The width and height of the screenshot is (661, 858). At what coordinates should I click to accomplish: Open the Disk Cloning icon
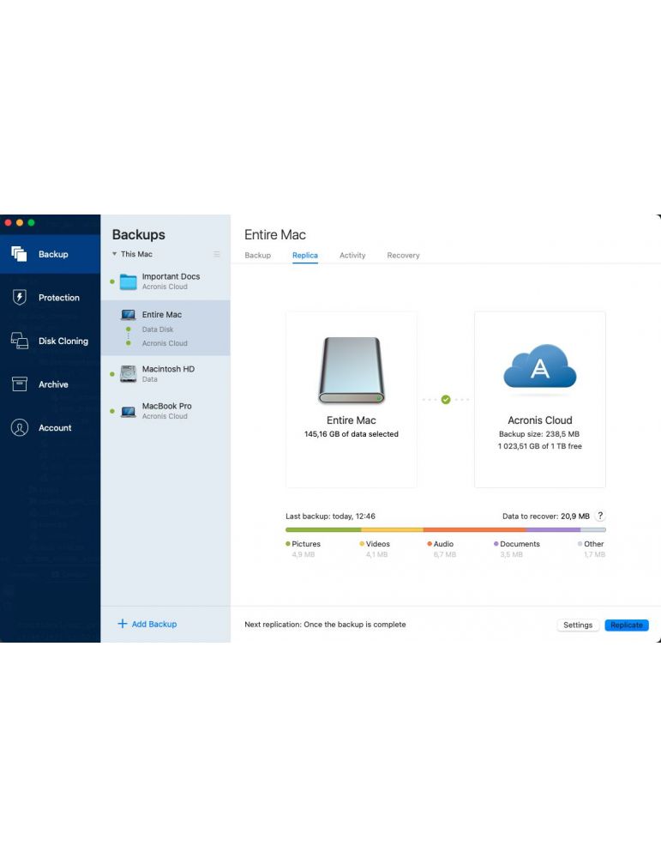click(x=20, y=341)
